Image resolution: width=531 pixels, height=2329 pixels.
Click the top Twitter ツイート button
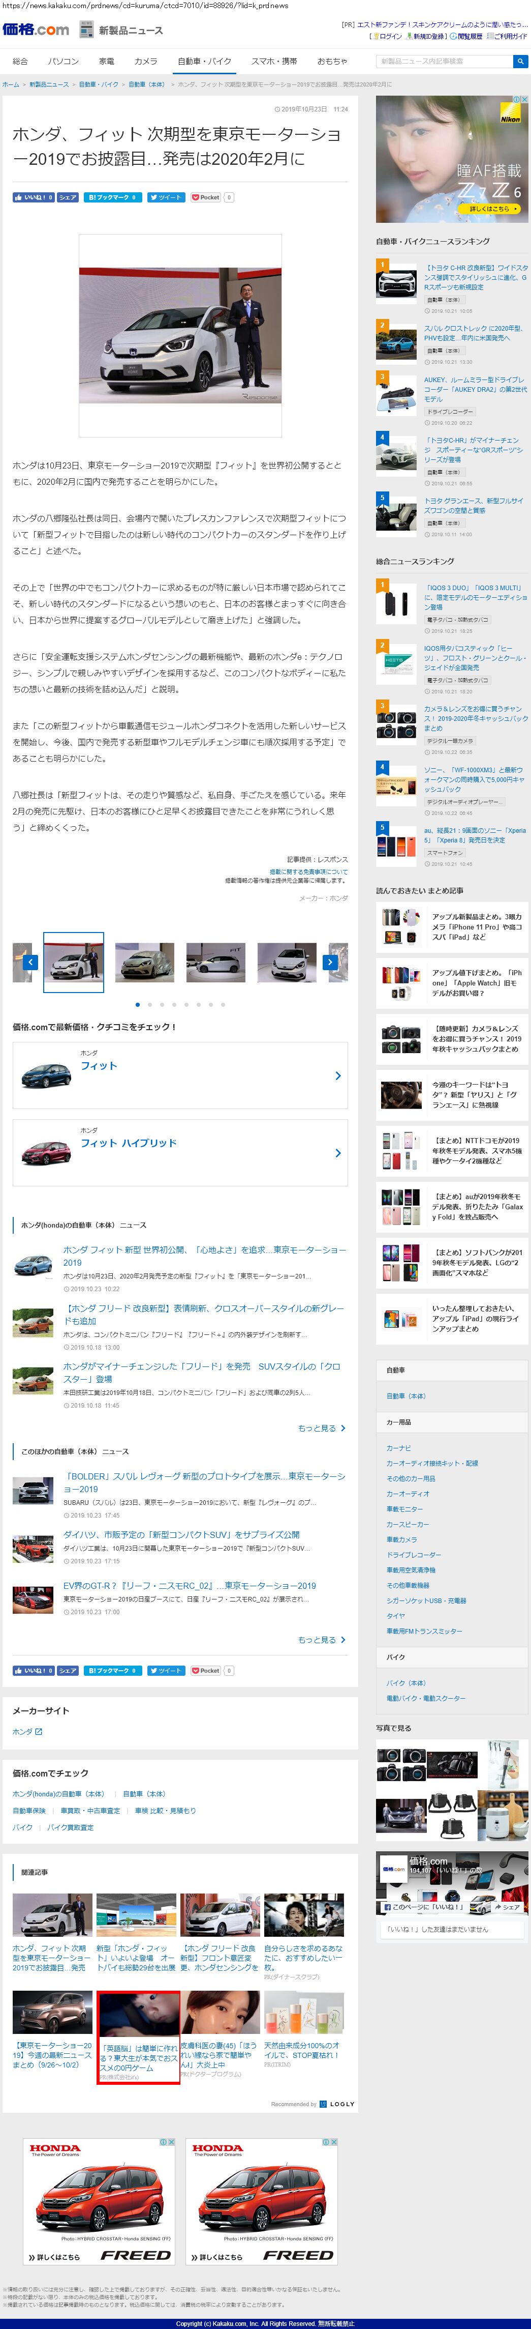pos(166,197)
